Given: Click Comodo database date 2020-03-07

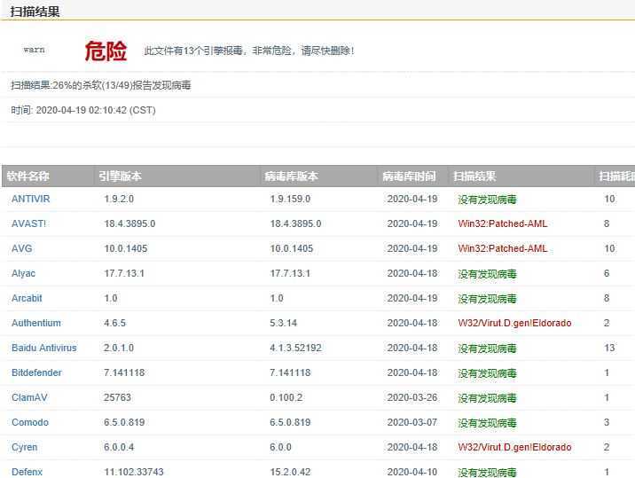Looking at the screenshot, I should point(412,422).
